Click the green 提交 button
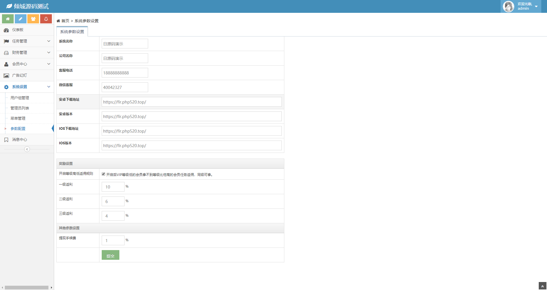Viewport: 547px width, 290px height. pos(110,255)
